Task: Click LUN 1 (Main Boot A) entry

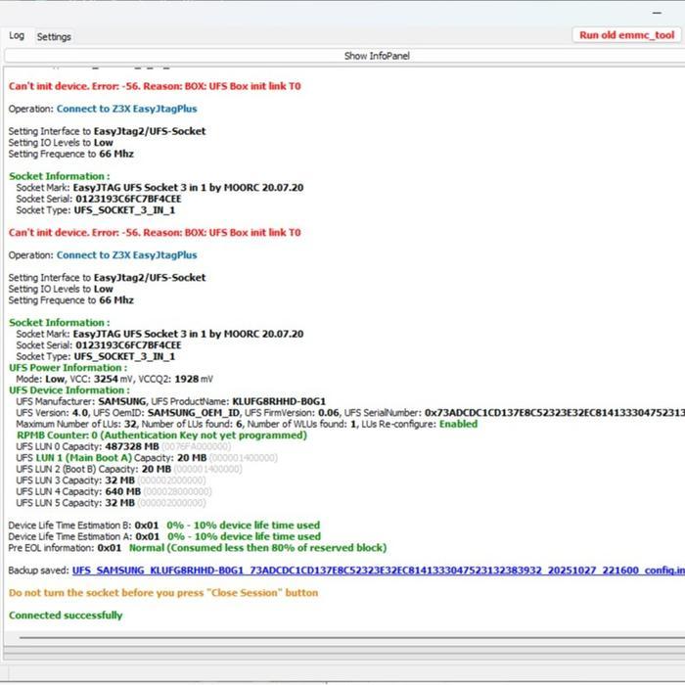Action: (x=84, y=458)
